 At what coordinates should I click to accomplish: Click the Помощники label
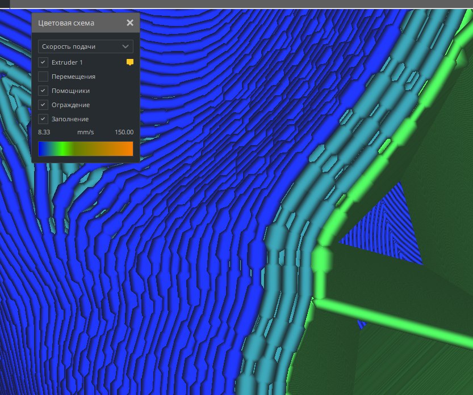click(x=70, y=91)
